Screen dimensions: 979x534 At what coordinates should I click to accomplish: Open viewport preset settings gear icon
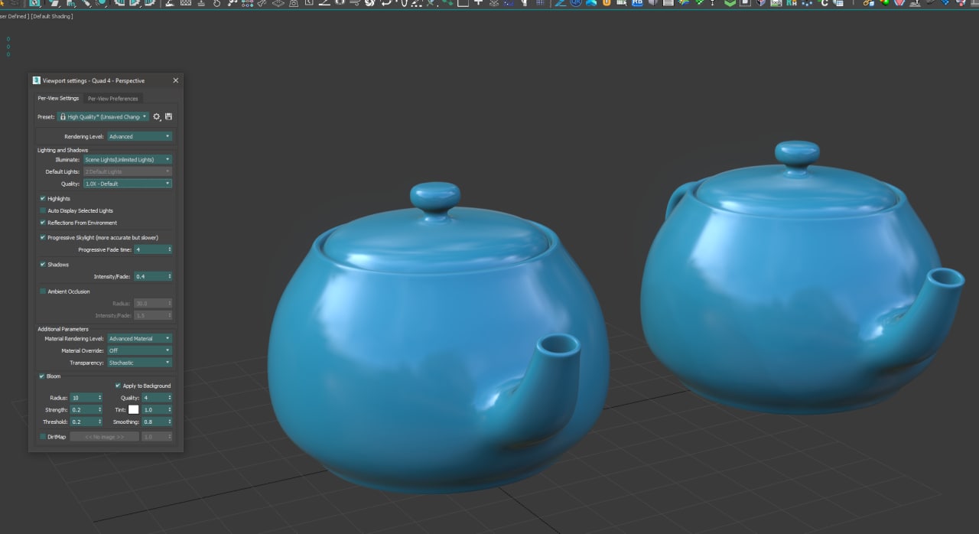157,117
